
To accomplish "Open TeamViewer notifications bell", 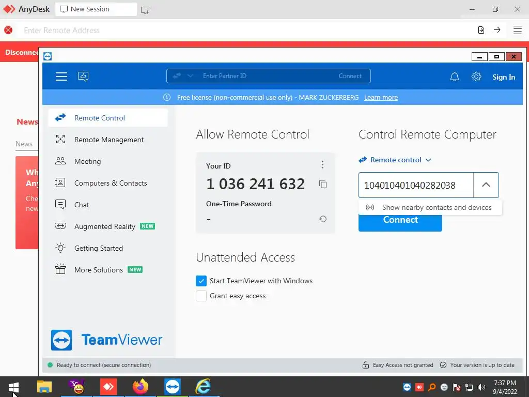I will pos(455,77).
